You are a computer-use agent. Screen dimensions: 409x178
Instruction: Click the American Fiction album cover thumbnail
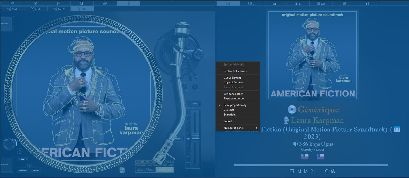point(313,55)
